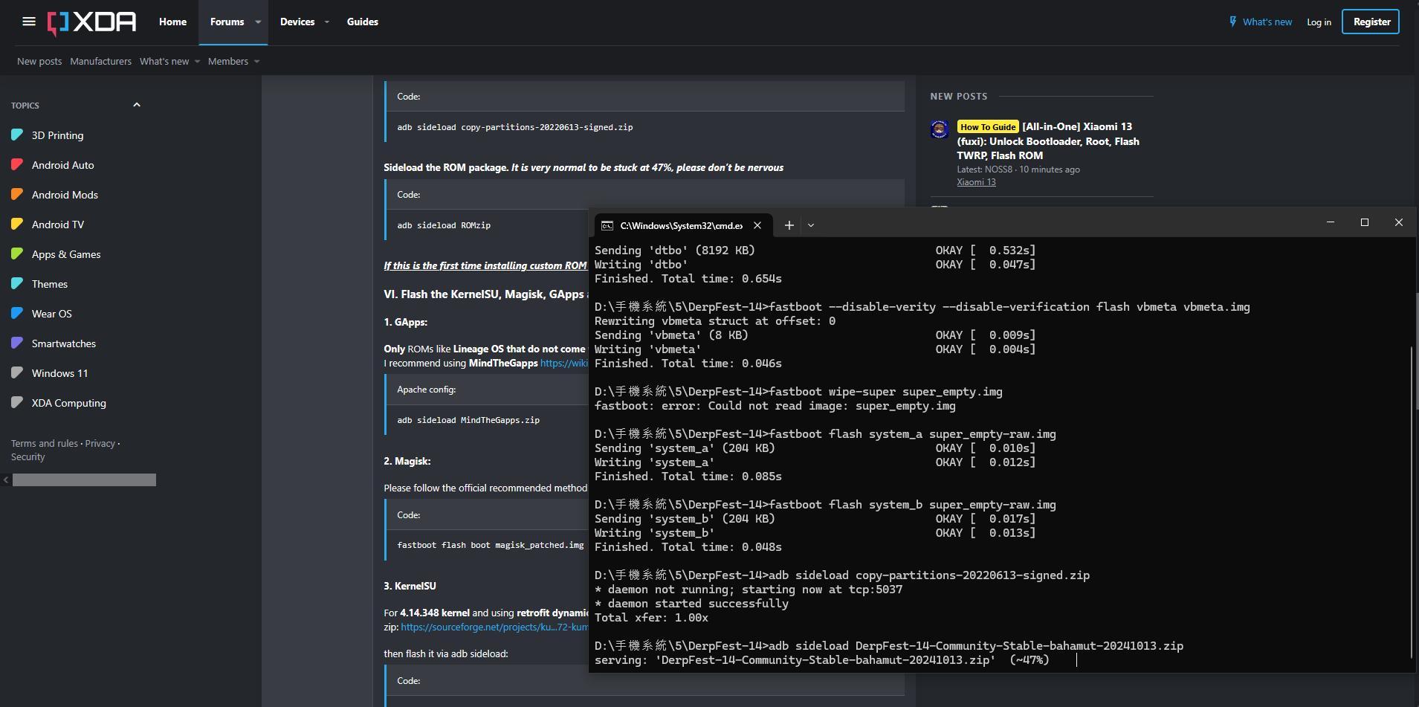Screen dimensions: 1419x707
Task: Click the Wear OS topic icon
Action: 17,314
